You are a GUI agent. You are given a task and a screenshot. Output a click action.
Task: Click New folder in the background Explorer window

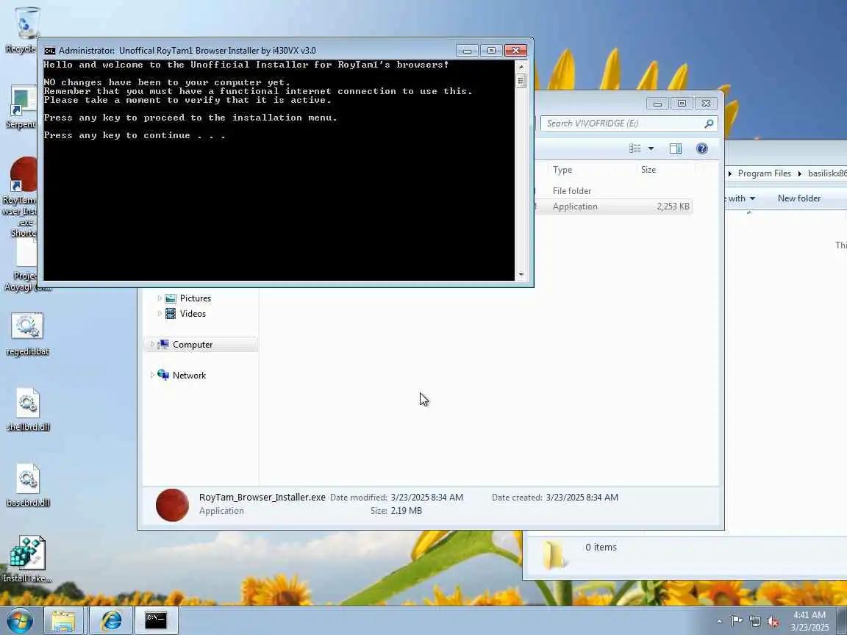point(799,198)
